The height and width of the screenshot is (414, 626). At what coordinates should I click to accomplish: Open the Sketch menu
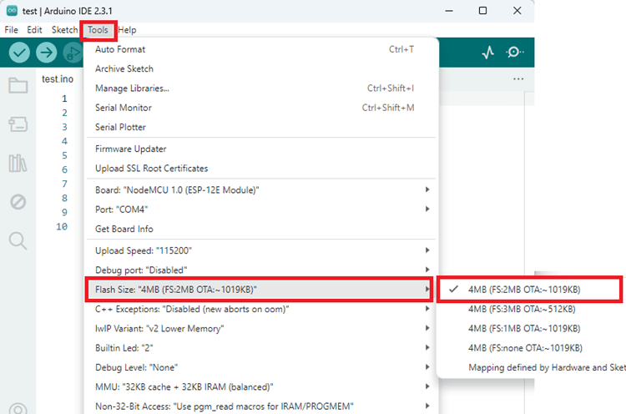tap(64, 29)
